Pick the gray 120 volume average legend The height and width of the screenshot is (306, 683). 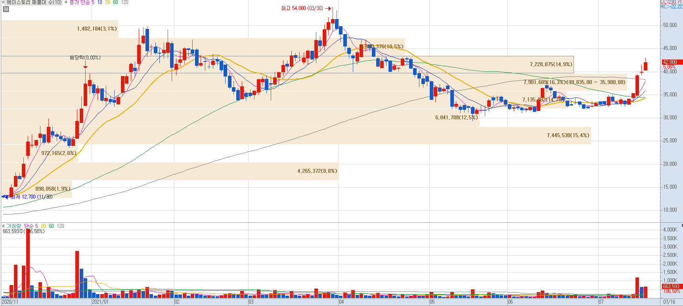[60, 226]
